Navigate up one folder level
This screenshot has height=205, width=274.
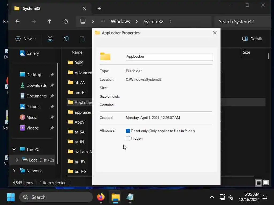coord(50,21)
